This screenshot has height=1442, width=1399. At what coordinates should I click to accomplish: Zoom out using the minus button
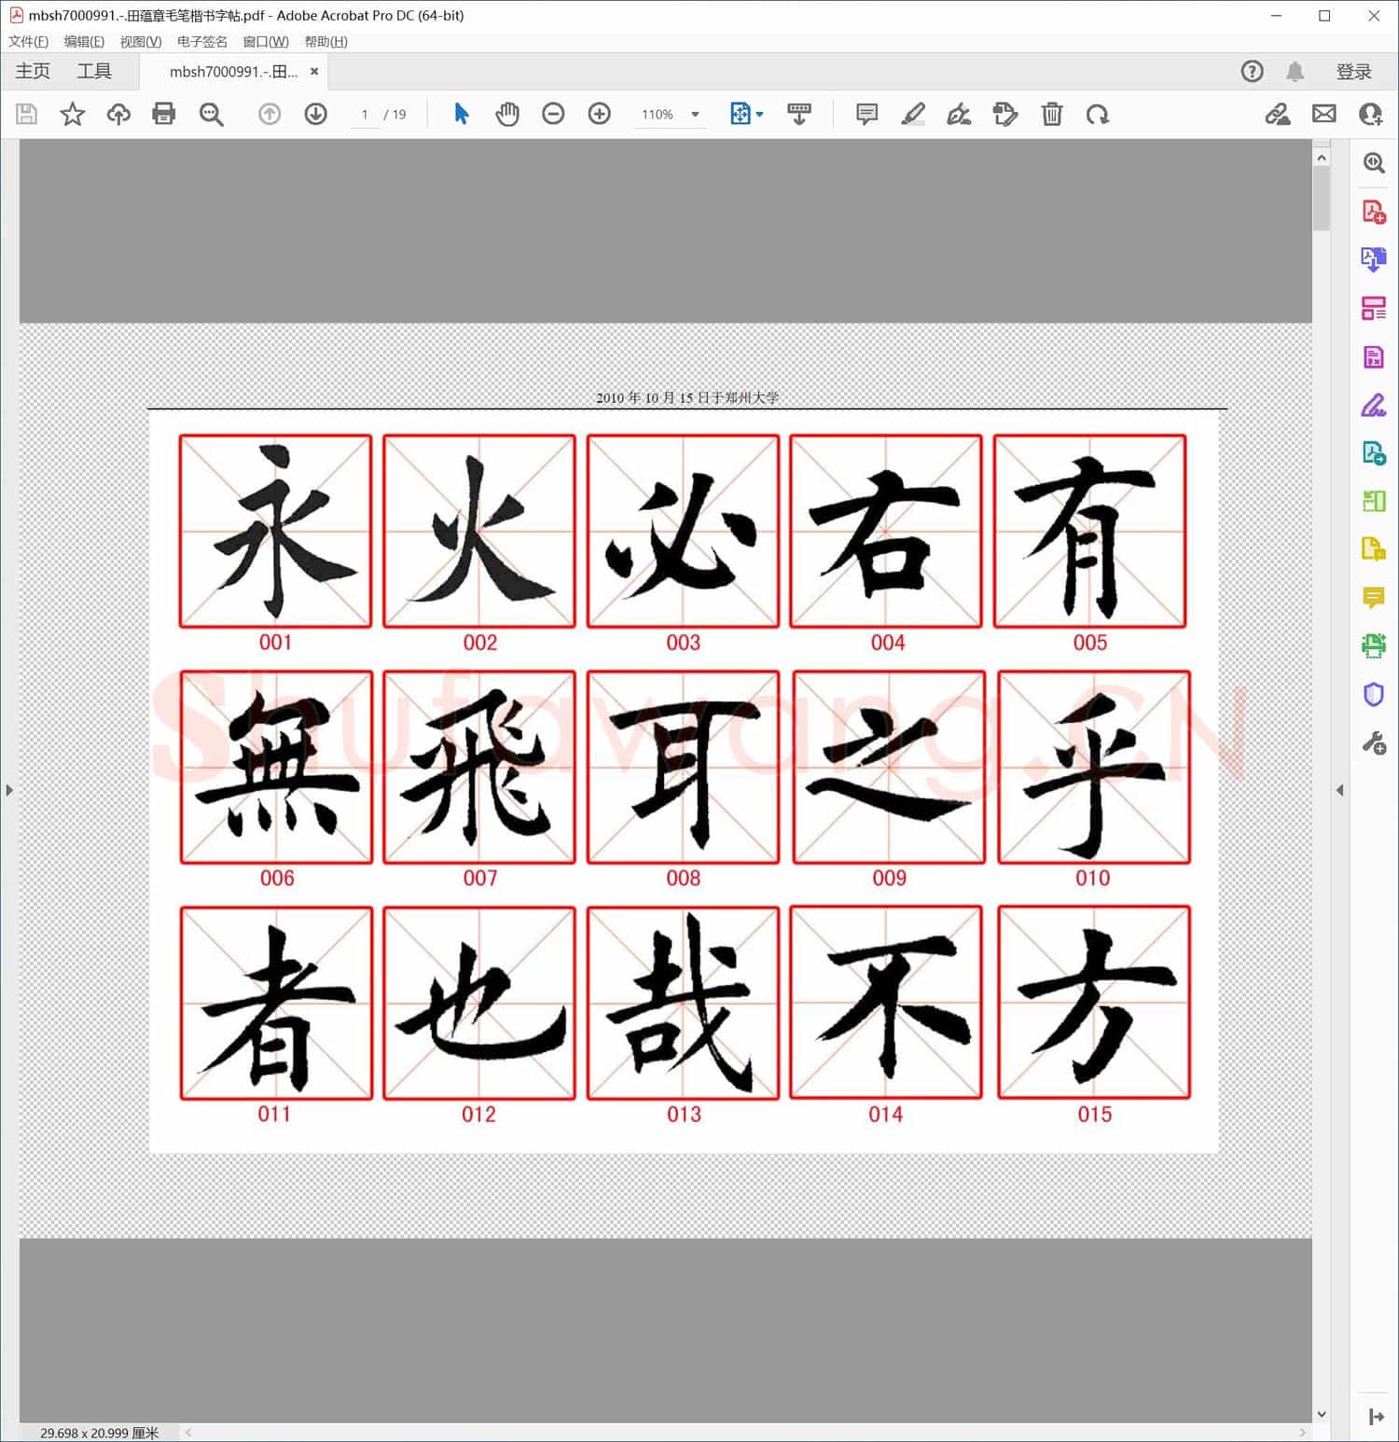point(553,114)
